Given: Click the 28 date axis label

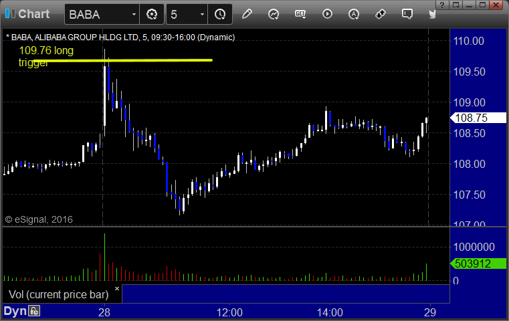Looking at the screenshot, I should click(104, 312).
